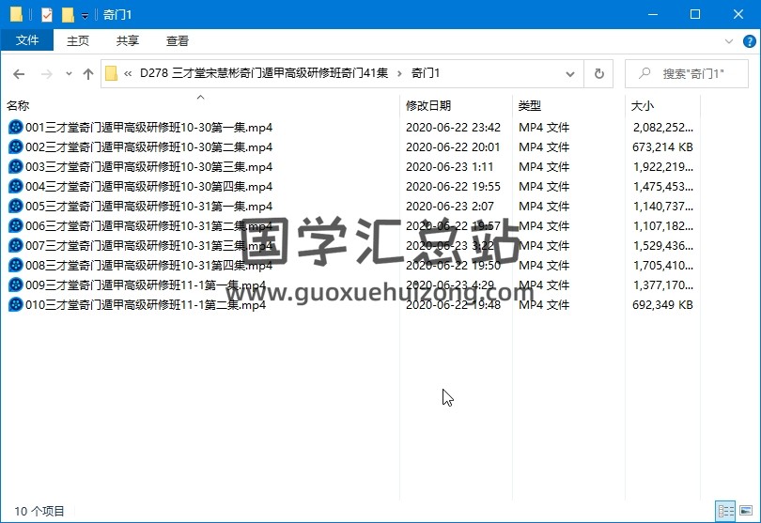Sort files by the 大小 column header

643,106
